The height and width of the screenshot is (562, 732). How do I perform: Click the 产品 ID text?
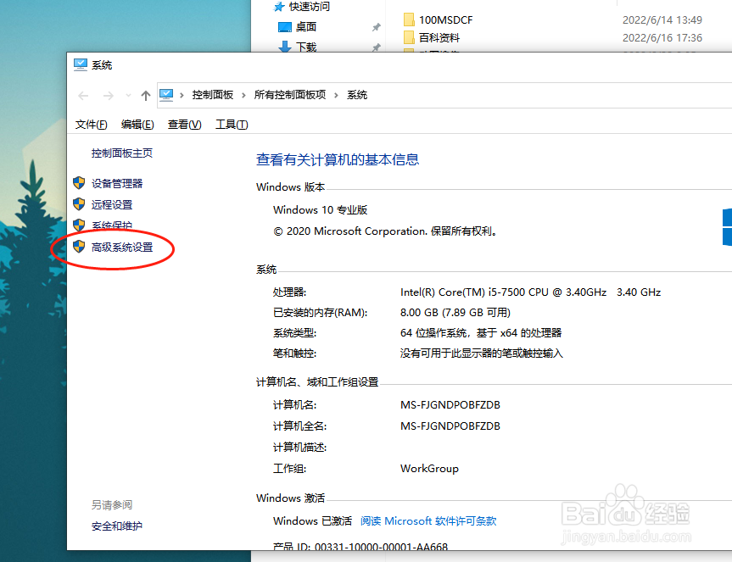(x=360, y=546)
